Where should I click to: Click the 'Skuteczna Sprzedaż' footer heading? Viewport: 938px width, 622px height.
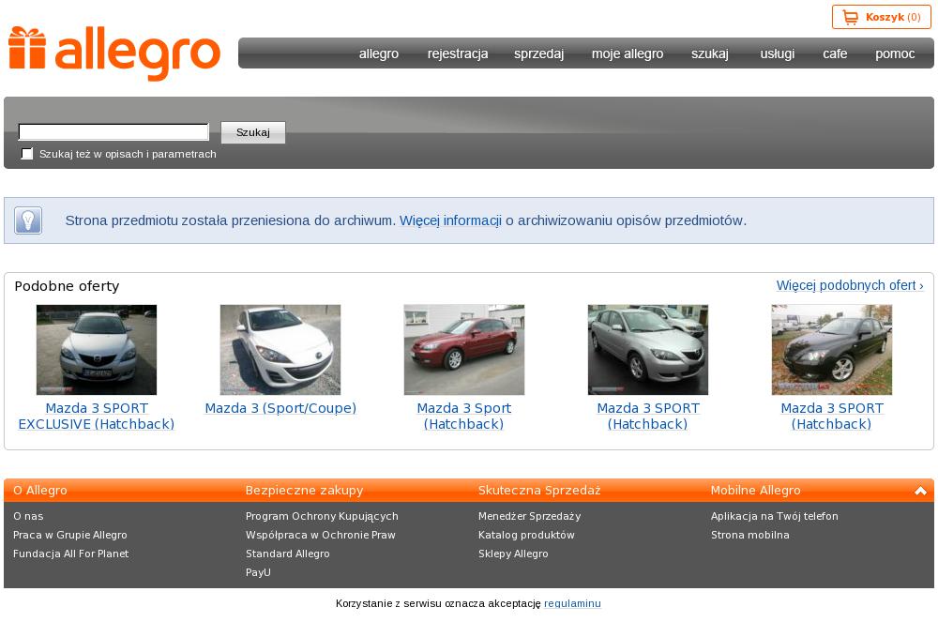tap(539, 491)
